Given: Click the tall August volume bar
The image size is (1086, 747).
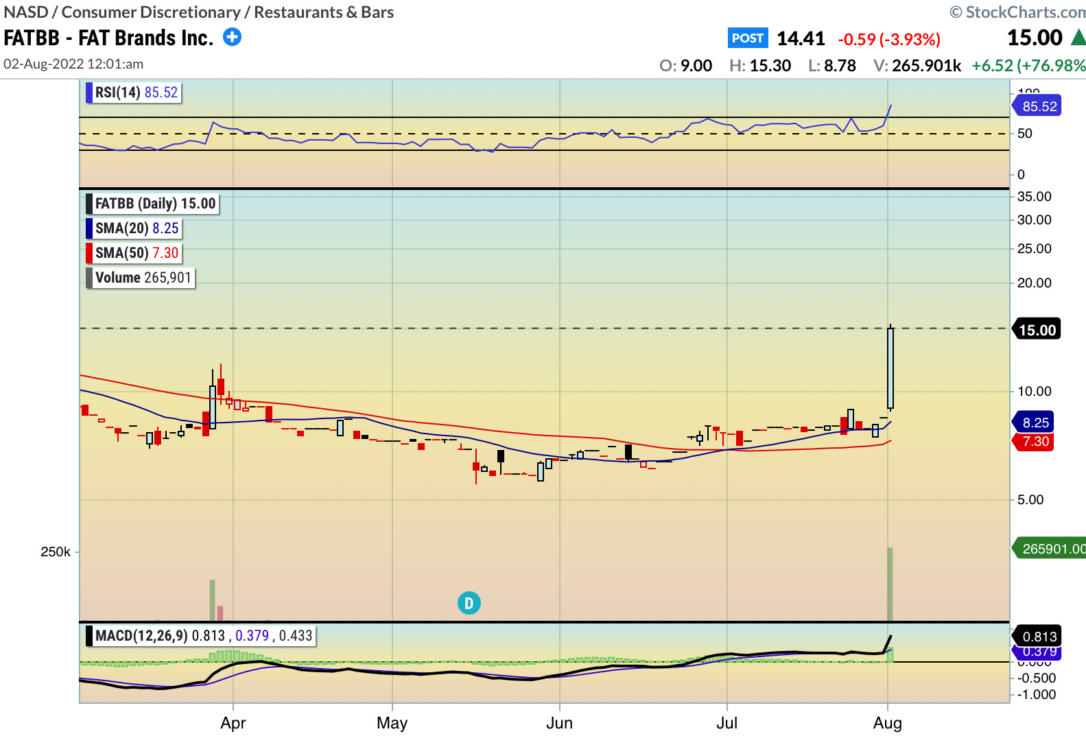Looking at the screenshot, I should [x=890, y=584].
